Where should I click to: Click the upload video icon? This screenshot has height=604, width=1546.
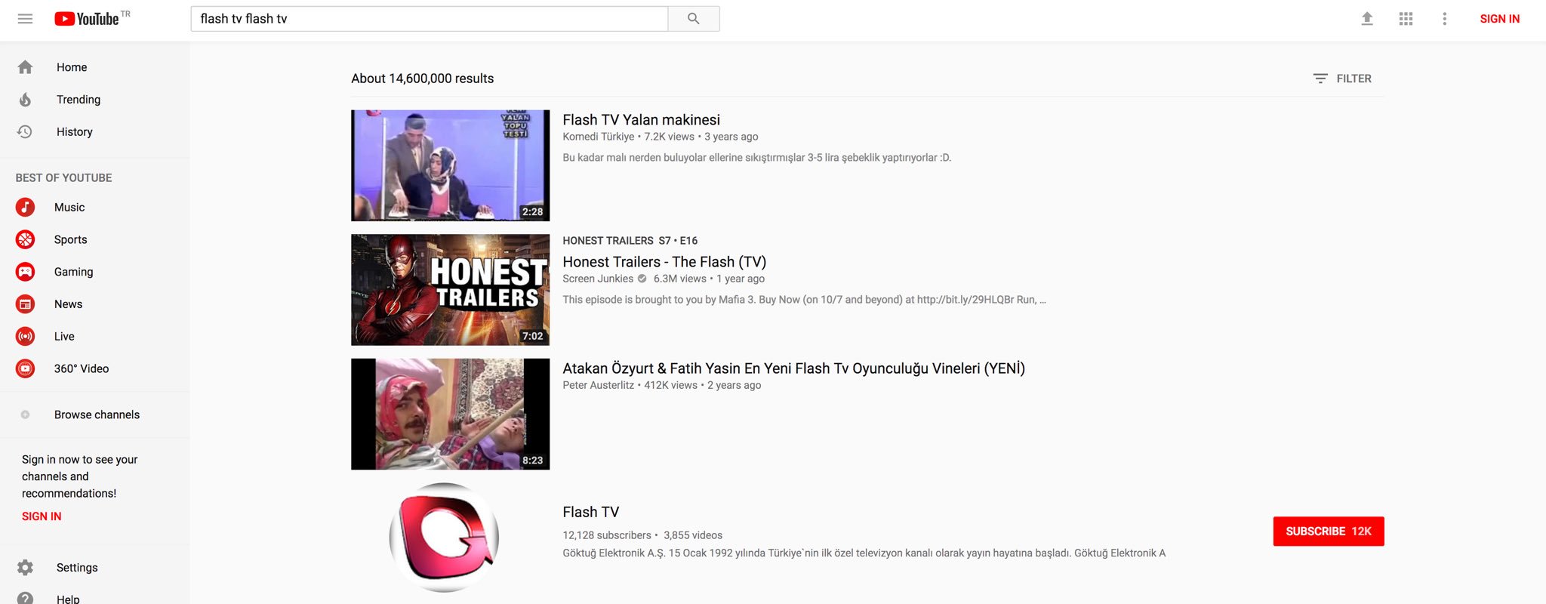pos(1367,19)
